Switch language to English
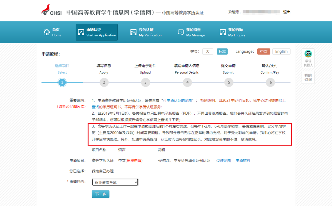Screen dimensions: 332x206 (281, 51)
